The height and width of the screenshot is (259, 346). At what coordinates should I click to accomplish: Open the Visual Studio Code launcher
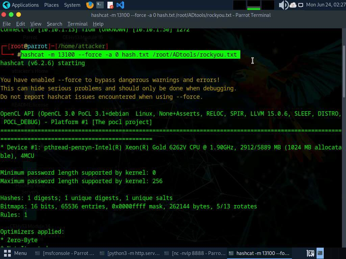tap(120, 5)
